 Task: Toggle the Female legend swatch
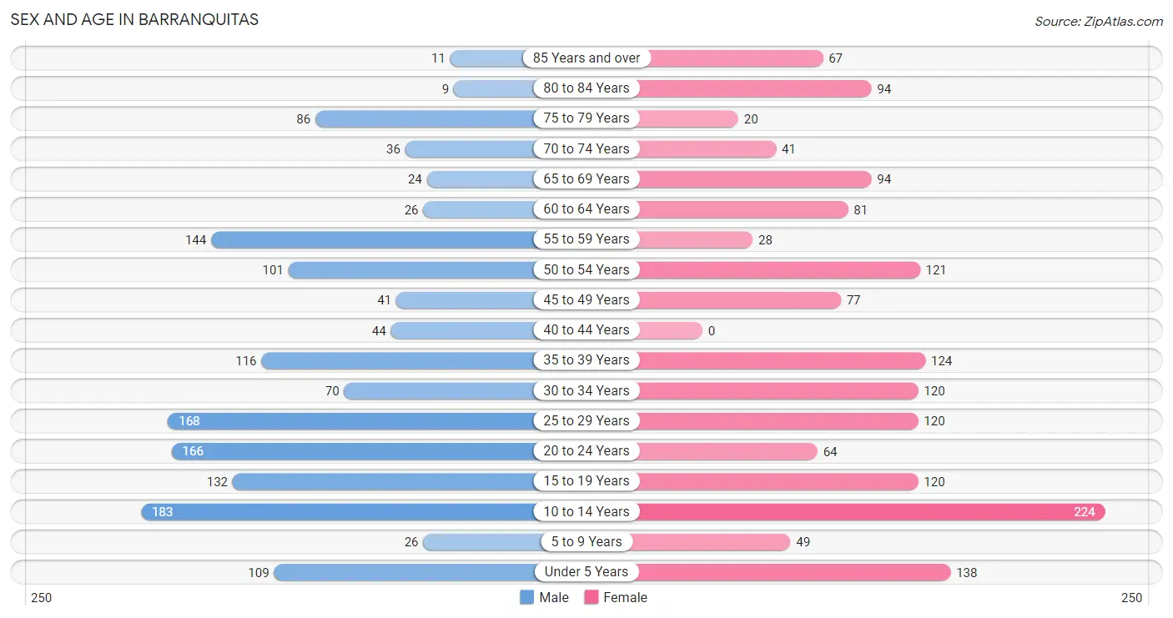click(x=592, y=597)
